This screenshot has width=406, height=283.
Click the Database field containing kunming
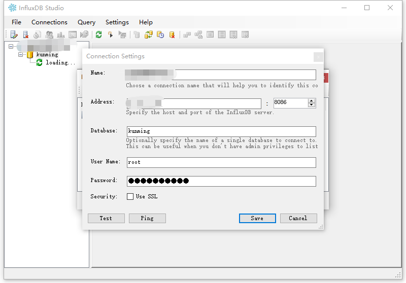pyautogui.click(x=221, y=131)
